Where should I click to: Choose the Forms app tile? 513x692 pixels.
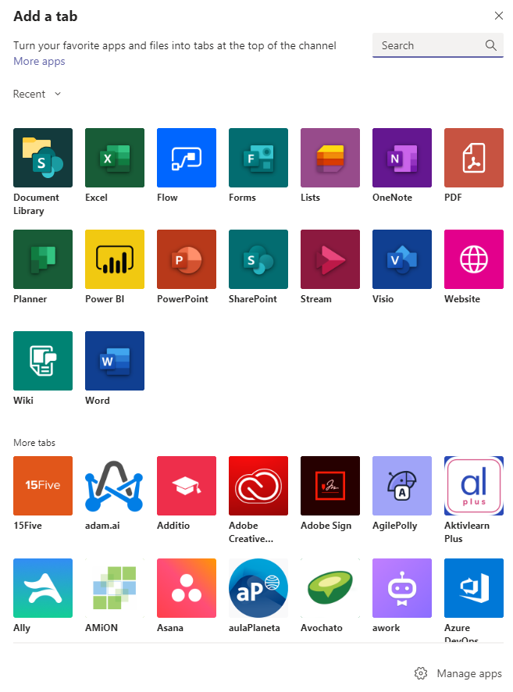258,158
